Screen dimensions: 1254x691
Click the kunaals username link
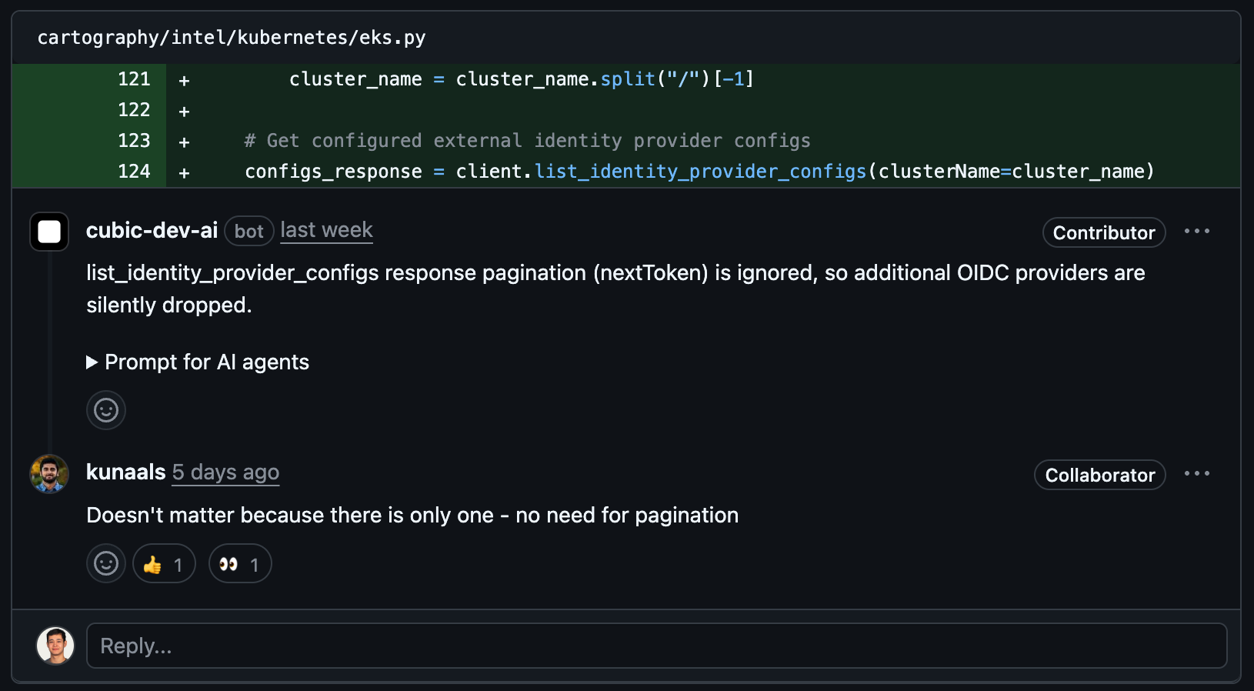coord(125,472)
